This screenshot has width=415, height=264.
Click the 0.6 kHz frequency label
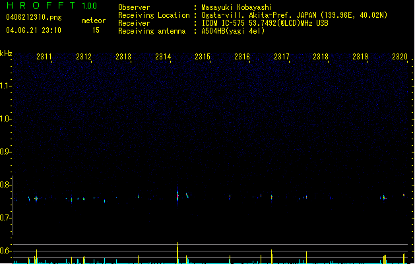point(5,251)
